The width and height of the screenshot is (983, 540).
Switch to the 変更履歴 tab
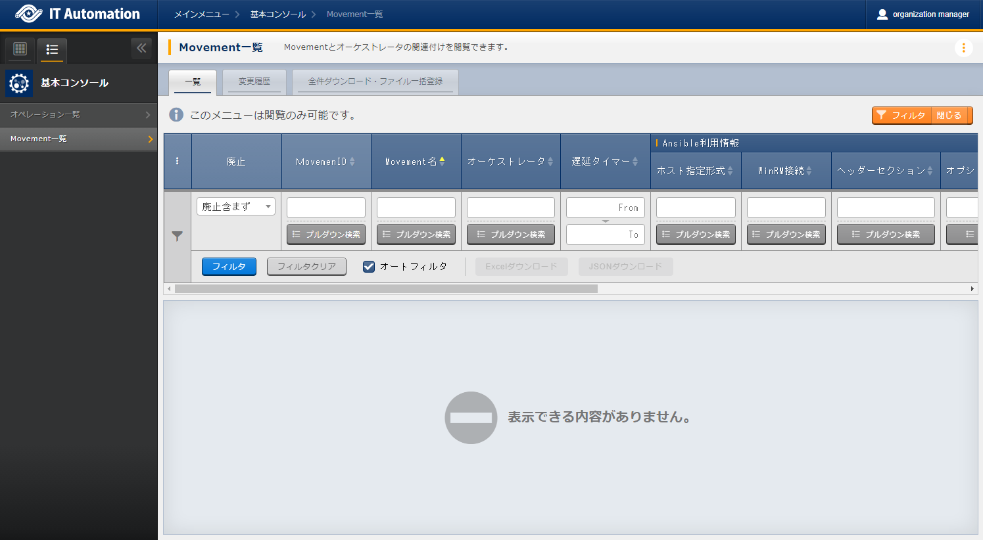point(254,81)
